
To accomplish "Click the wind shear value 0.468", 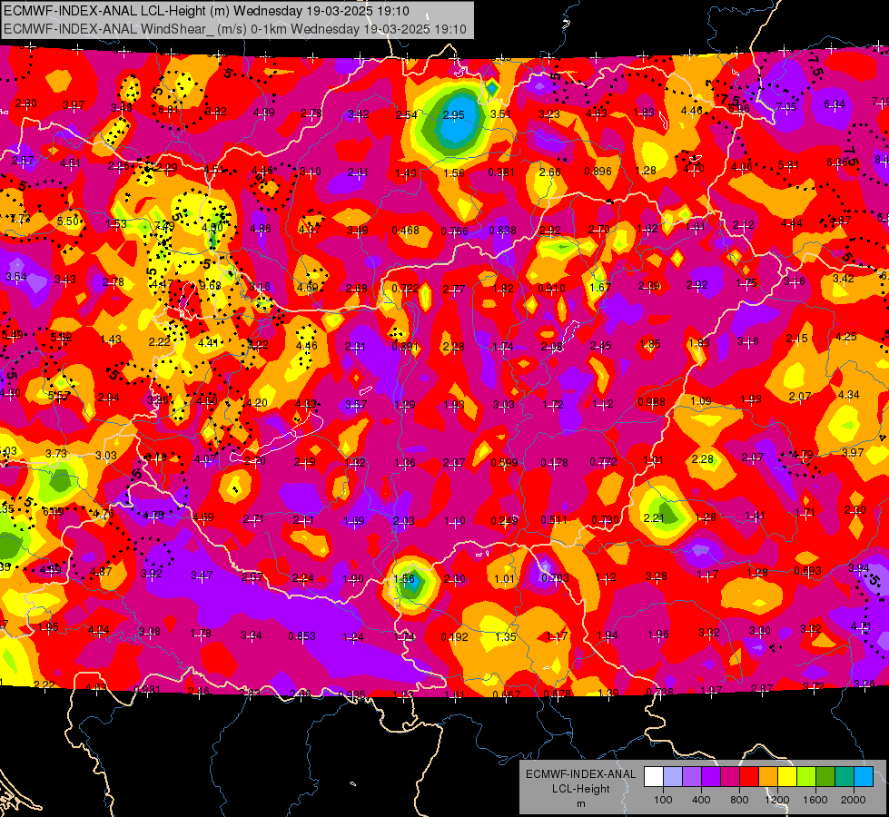I will click(405, 231).
